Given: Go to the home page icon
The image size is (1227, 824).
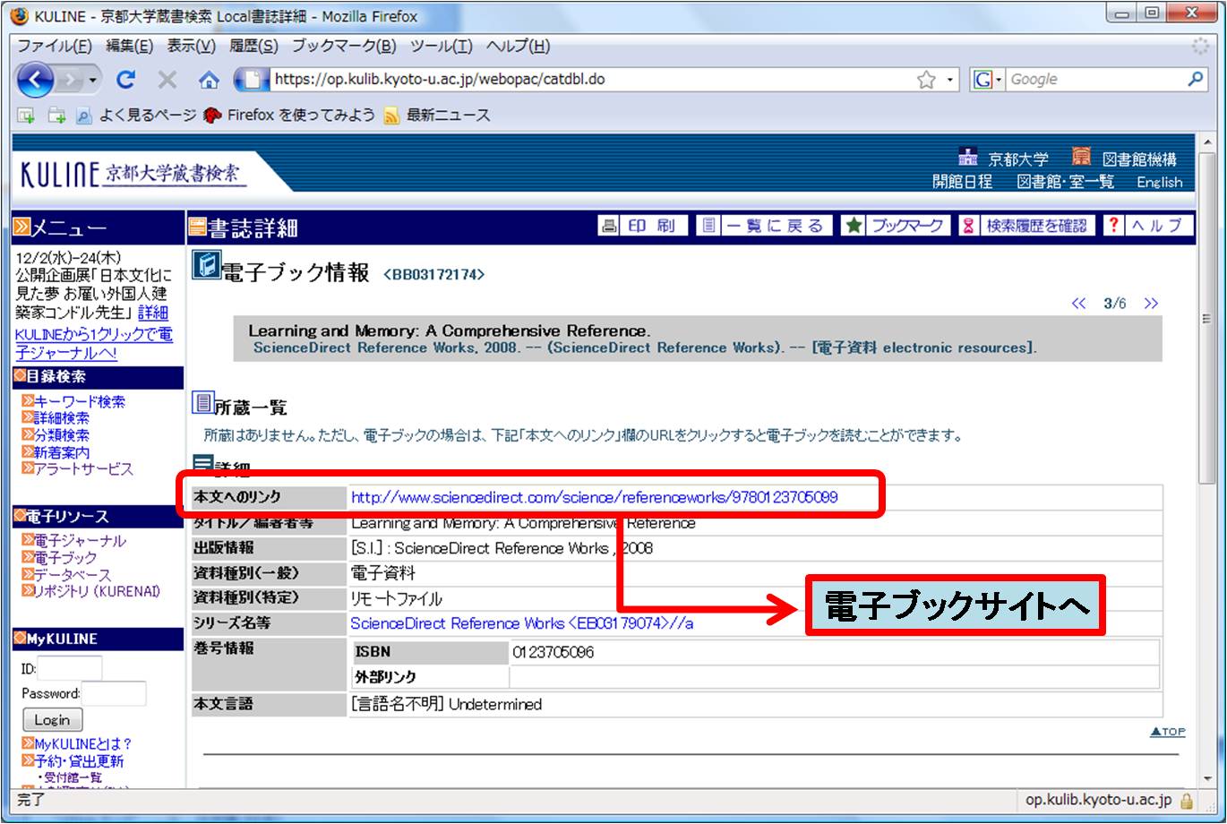Looking at the screenshot, I should (209, 81).
